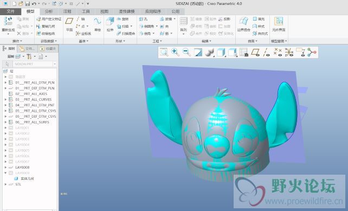Toggle datum plane display

pyautogui.click(x=255, y=53)
